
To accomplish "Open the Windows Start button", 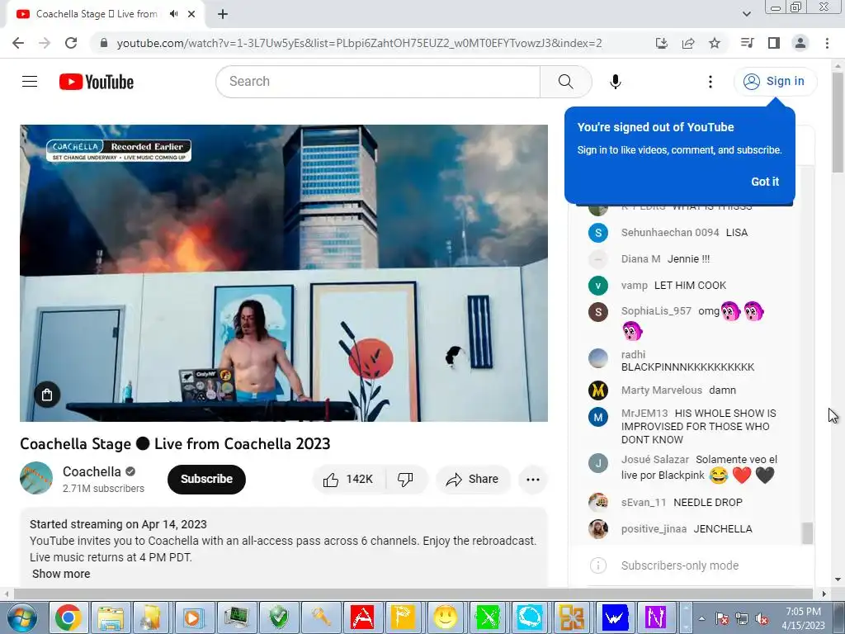I will (x=22, y=617).
